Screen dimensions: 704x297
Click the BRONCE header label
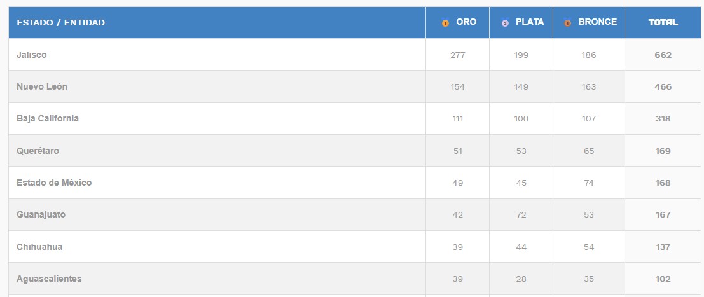(x=597, y=22)
